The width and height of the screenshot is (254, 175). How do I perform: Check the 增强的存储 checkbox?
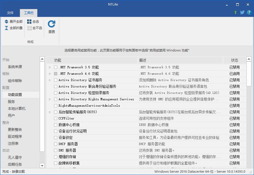[x=55, y=157]
